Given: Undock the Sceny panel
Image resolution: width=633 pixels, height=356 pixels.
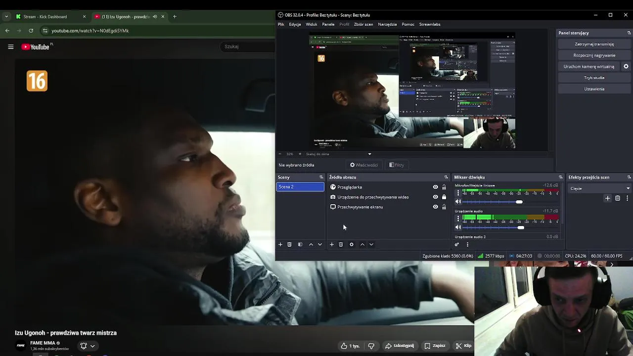Looking at the screenshot, I should point(321,177).
